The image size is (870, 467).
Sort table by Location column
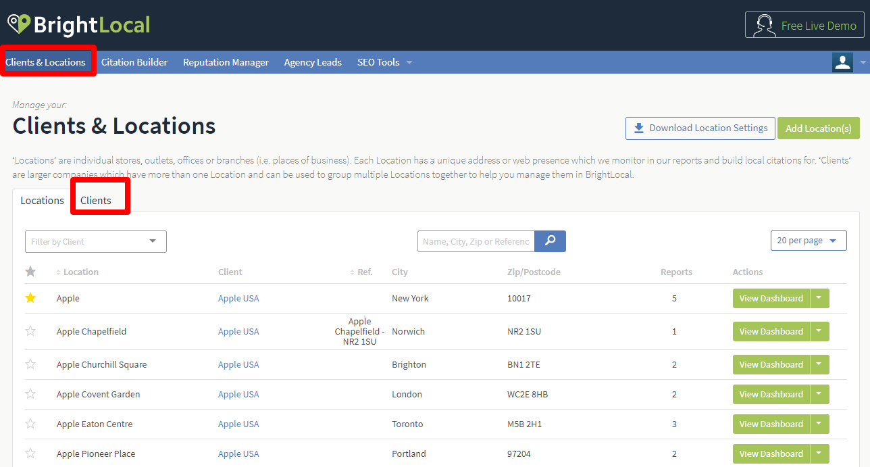click(x=77, y=272)
